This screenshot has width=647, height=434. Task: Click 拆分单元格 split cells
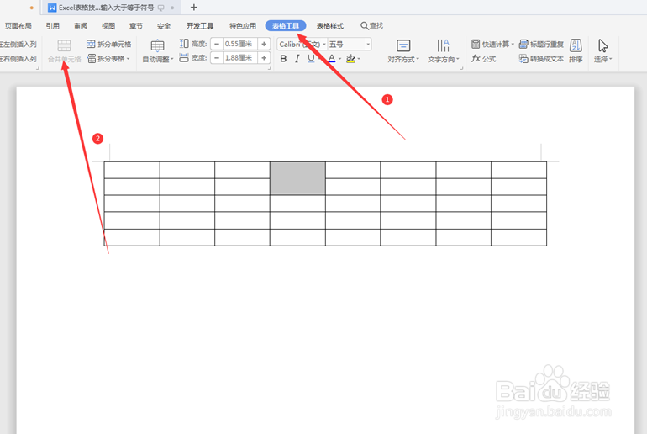tap(109, 45)
